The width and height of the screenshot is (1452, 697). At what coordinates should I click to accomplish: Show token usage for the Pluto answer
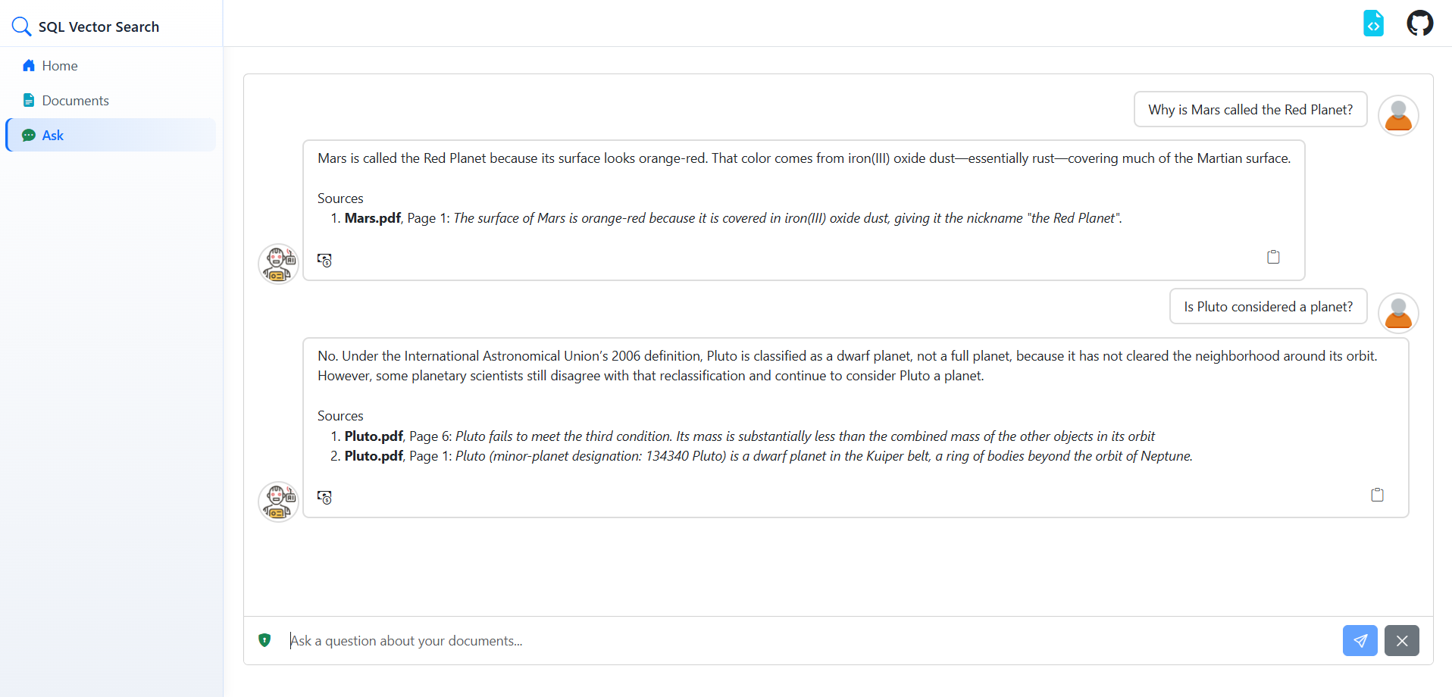(x=324, y=497)
